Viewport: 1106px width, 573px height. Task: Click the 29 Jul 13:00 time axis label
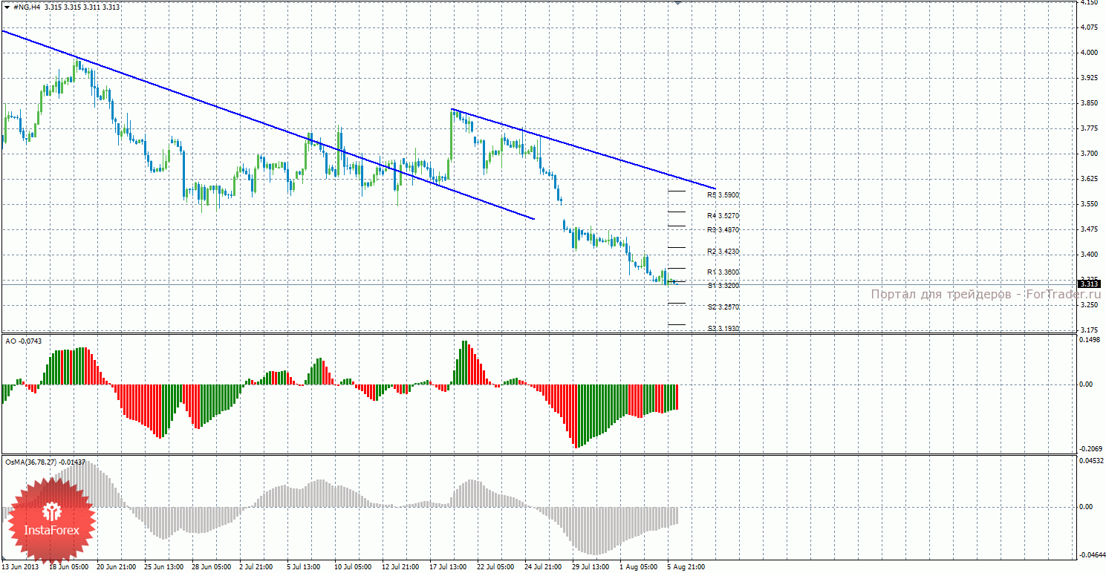pos(591,567)
